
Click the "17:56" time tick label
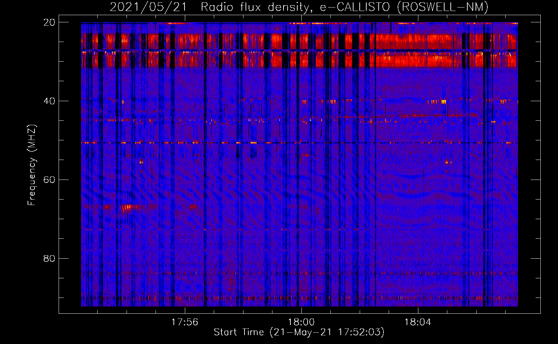[185, 322]
